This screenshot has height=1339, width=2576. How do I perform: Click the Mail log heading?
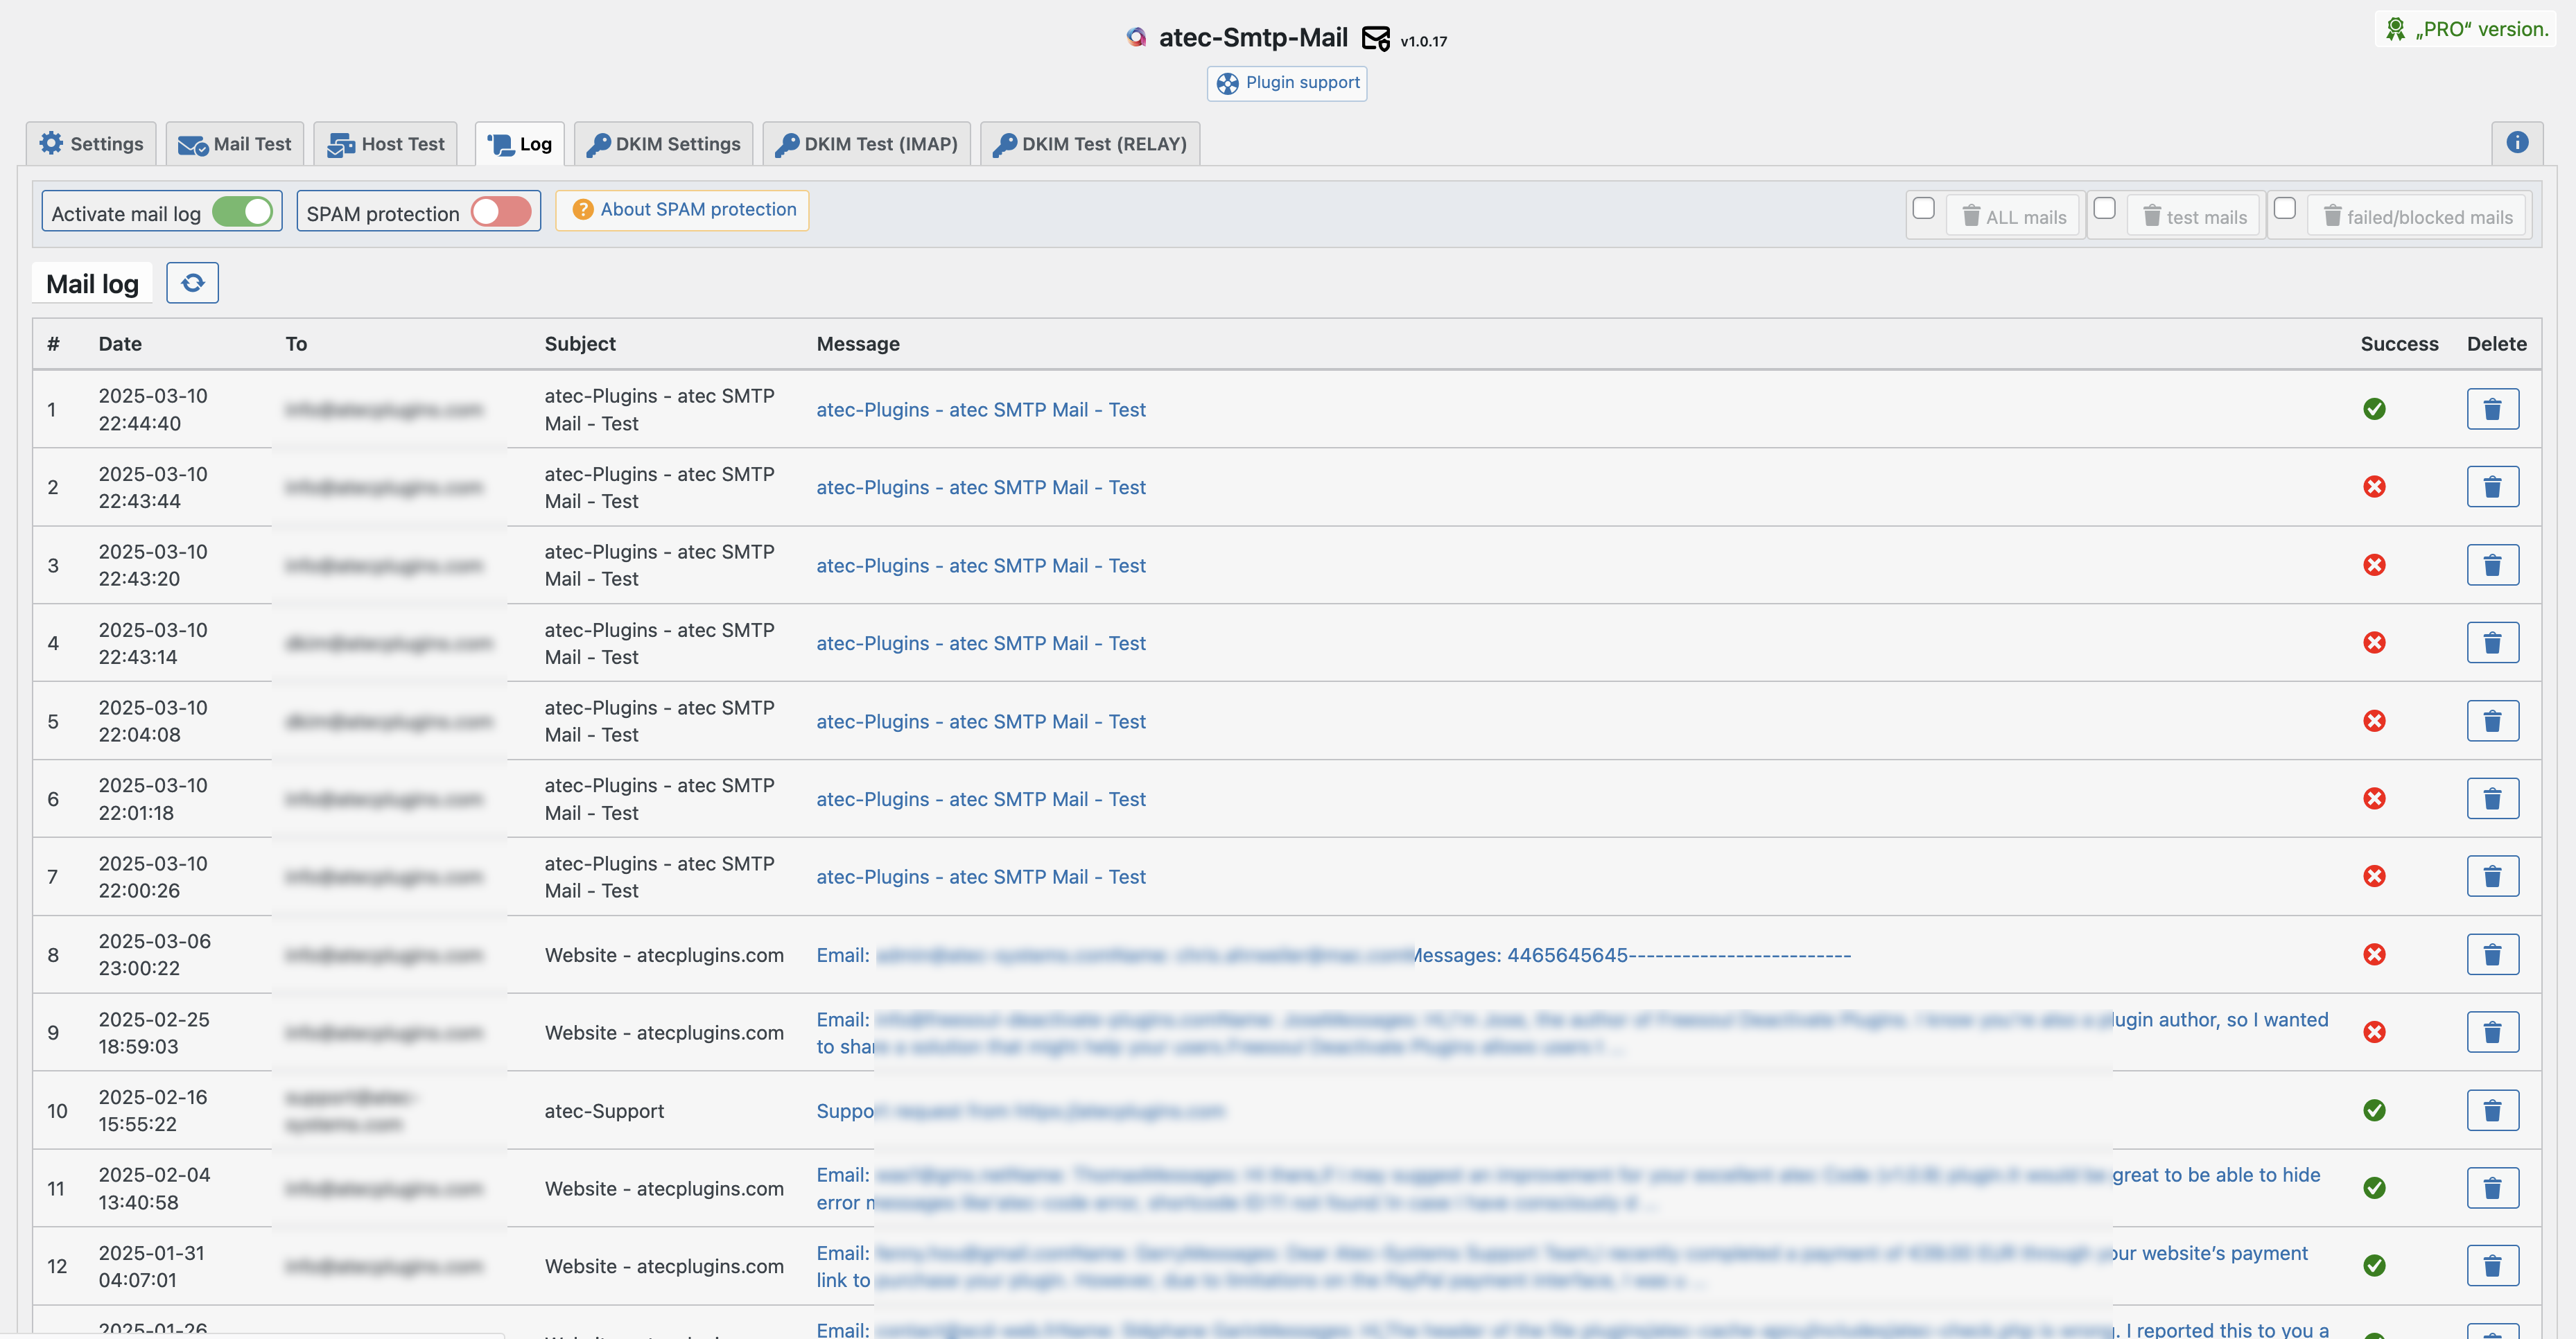(x=92, y=284)
